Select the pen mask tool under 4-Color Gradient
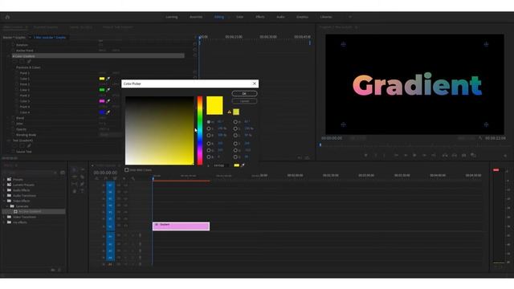Viewport: 514px width, 289px height. (29, 61)
